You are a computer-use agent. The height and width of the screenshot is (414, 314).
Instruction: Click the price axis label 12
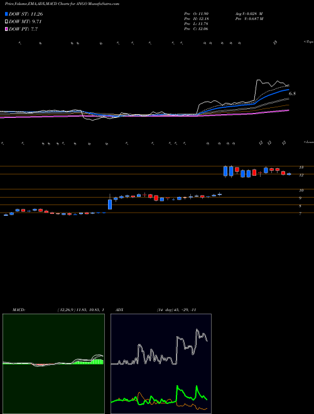tap(301, 175)
